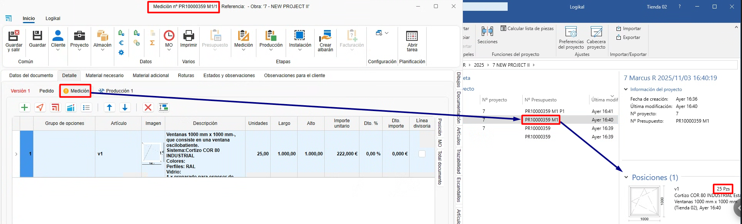Open the Producción 1 sub-tab
Viewport: 742px width, 224px height.
(x=116, y=91)
